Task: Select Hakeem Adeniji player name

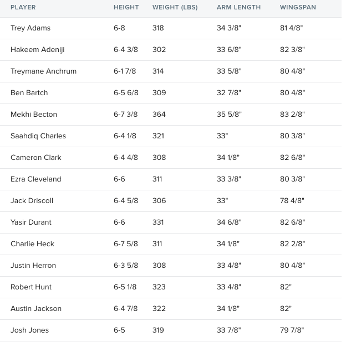Action: (x=38, y=50)
